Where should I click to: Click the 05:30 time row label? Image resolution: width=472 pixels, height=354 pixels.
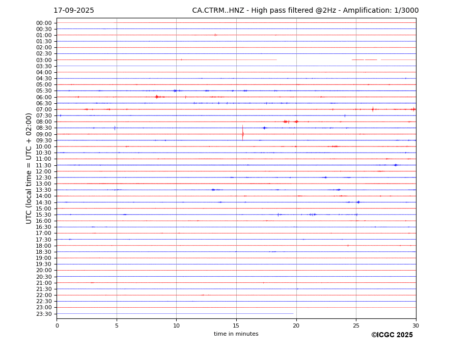pyautogui.click(x=44, y=91)
